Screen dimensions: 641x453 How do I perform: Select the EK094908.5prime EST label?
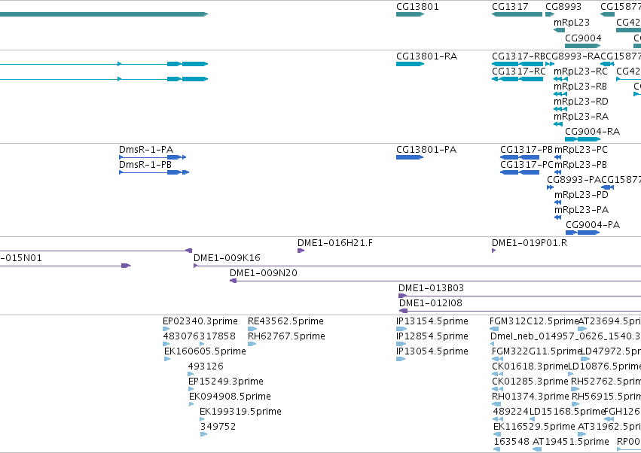point(230,397)
